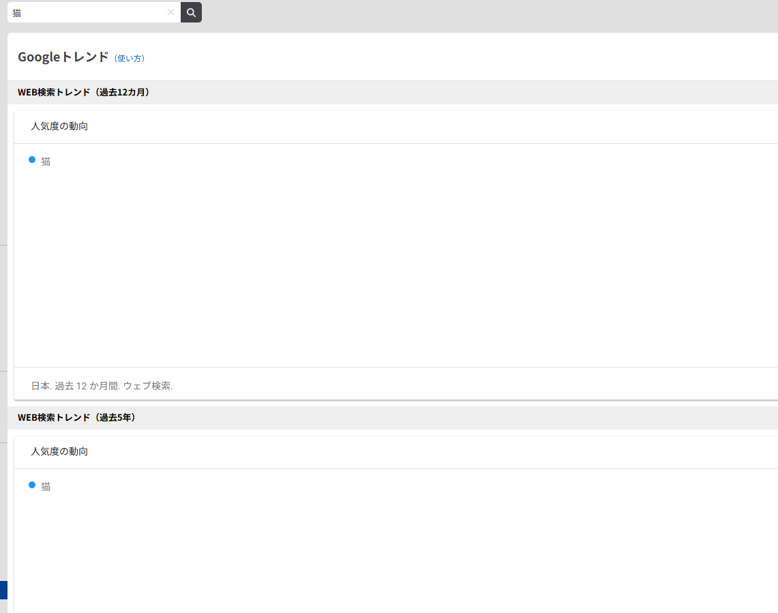This screenshot has width=778, height=613.
Task: Clear the search field with X
Action: pos(170,12)
